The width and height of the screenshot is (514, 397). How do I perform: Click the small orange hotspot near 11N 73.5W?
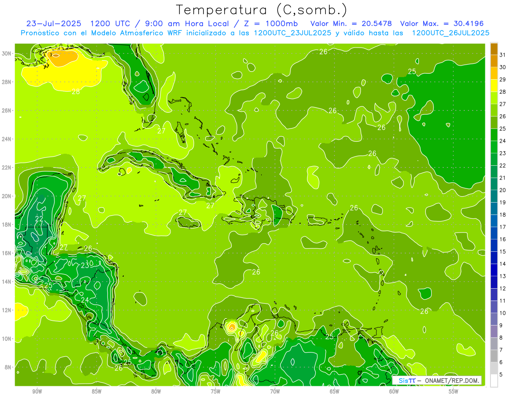[x=231, y=328]
